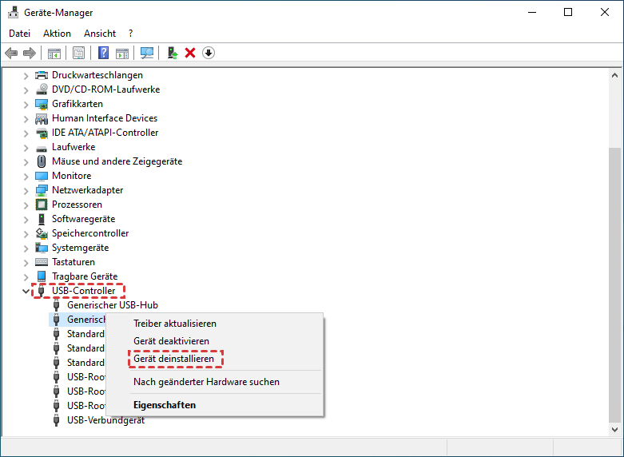Click the Update driver toolbar icon

(x=173, y=53)
